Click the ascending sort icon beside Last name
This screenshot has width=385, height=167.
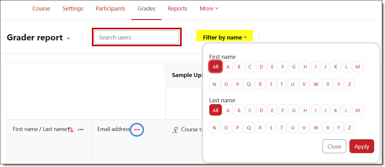71,130
